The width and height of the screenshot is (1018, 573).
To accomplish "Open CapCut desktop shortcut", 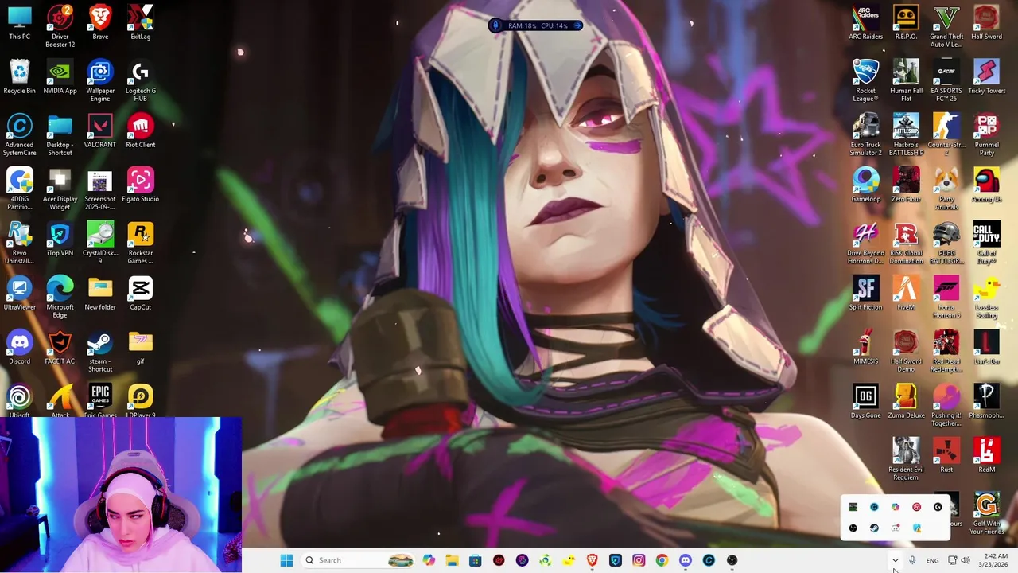I will tap(140, 294).
